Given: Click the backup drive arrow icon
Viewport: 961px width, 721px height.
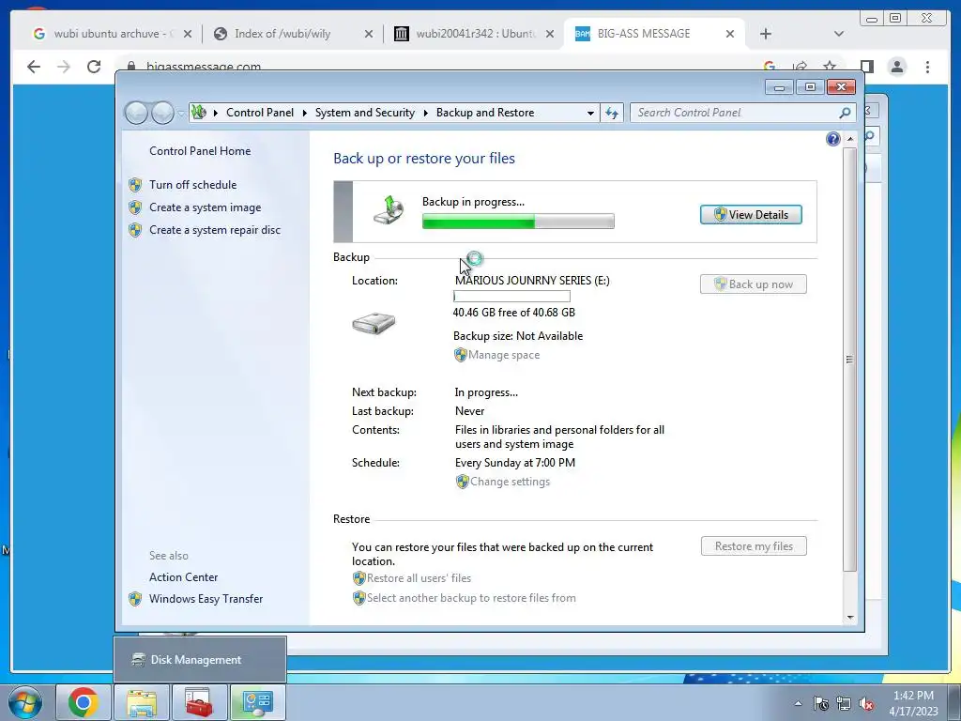Looking at the screenshot, I should pos(389,211).
